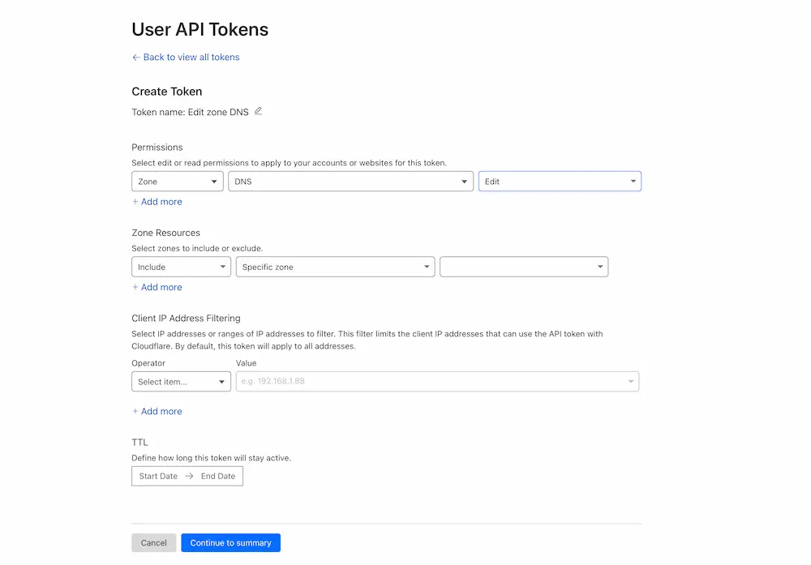Open the Specific zone dropdown
811x565 pixels.
coord(335,266)
